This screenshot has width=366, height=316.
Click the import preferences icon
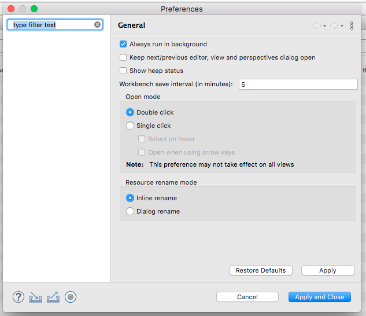pos(36,297)
